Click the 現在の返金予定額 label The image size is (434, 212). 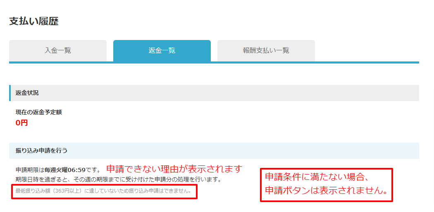pyautogui.click(x=39, y=112)
